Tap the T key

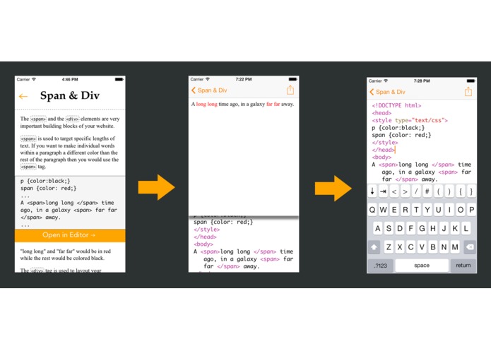click(416, 210)
